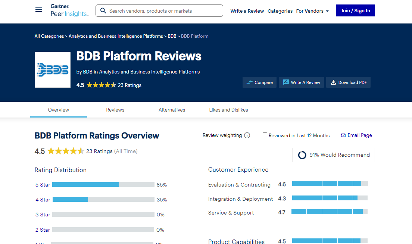Click the Integration & Deployment rating bar
412x244 pixels.
[x=330, y=198]
